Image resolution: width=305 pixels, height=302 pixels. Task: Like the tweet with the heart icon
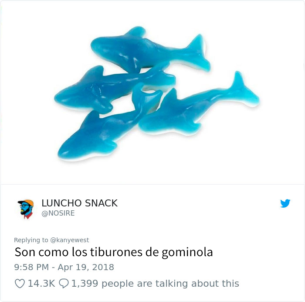[20, 284]
